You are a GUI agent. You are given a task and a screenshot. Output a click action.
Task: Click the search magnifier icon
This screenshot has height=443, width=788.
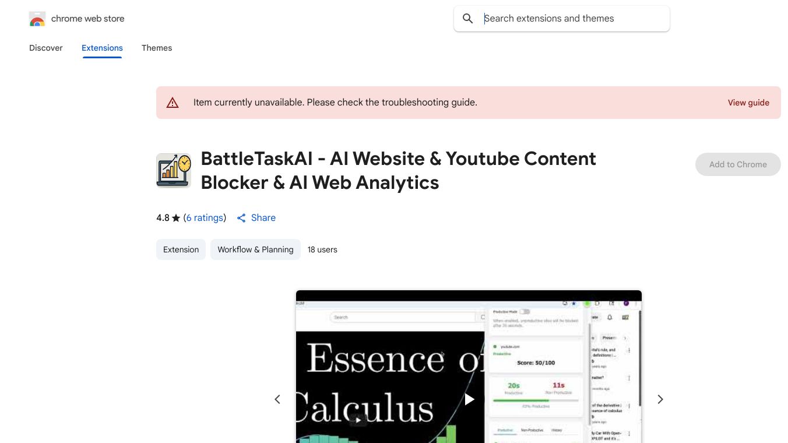coord(467,19)
